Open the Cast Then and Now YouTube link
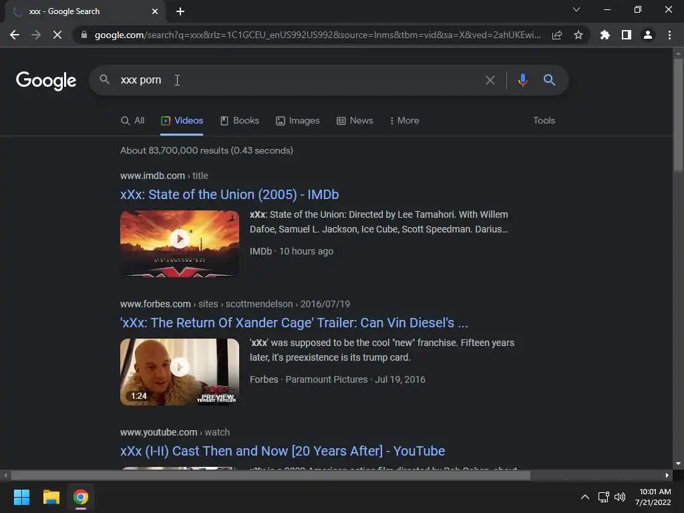 283,451
